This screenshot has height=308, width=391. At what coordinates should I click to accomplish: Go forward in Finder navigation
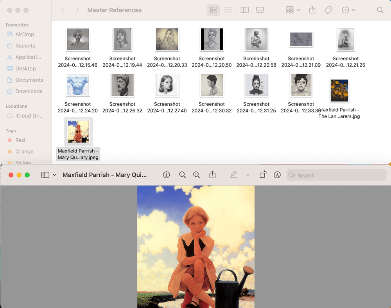pyautogui.click(x=77, y=10)
